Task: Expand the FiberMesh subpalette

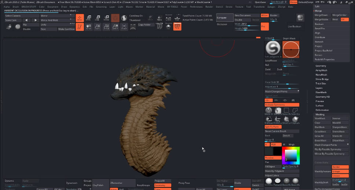Action: pyautogui.click(x=321, y=92)
